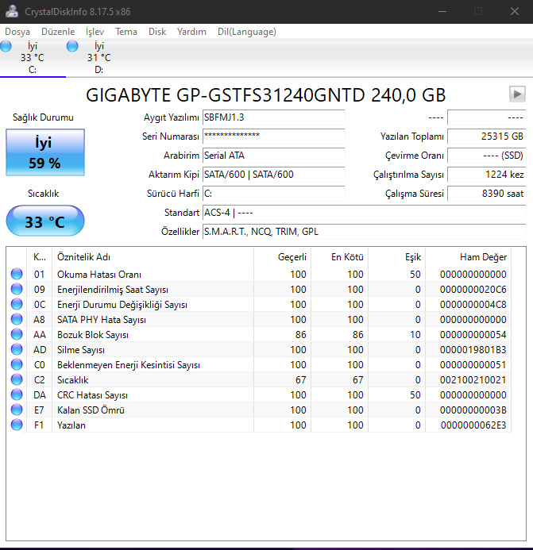Open the Dosya menu
Screen dimensions: 533x550
click(17, 32)
